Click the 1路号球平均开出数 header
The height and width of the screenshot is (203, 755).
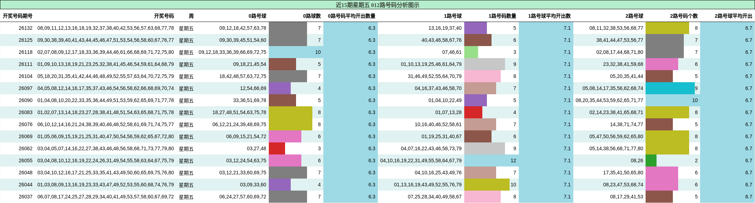pyautogui.click(x=550, y=16)
